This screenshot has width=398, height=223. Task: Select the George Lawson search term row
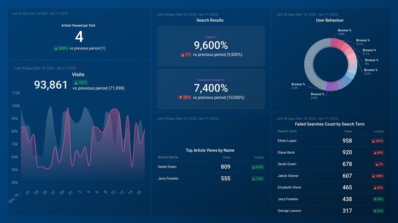coord(330,211)
